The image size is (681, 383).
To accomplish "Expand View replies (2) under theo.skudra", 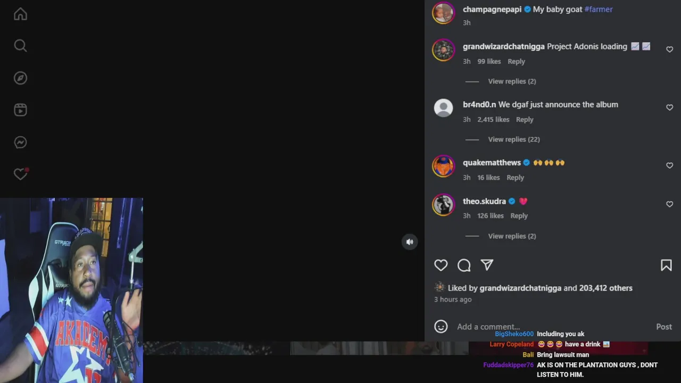I will pyautogui.click(x=512, y=236).
